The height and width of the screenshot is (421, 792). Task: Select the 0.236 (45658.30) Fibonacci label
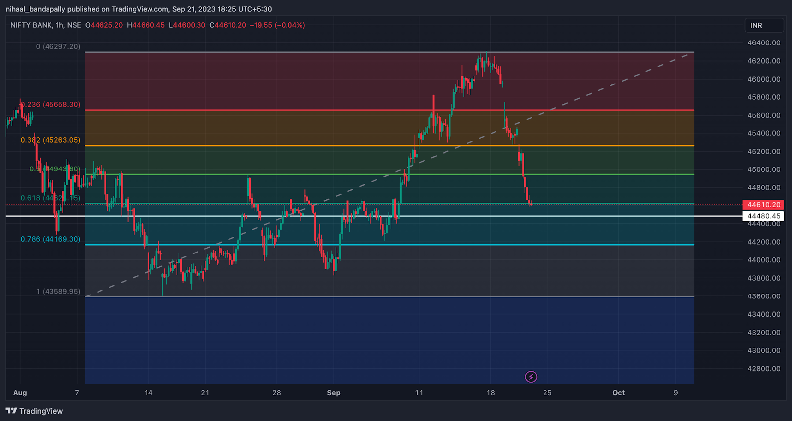tap(50, 104)
